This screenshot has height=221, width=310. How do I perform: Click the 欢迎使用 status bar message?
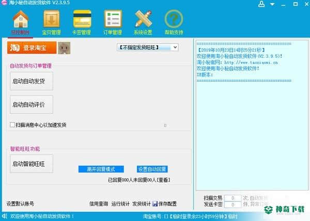click(x=42, y=216)
